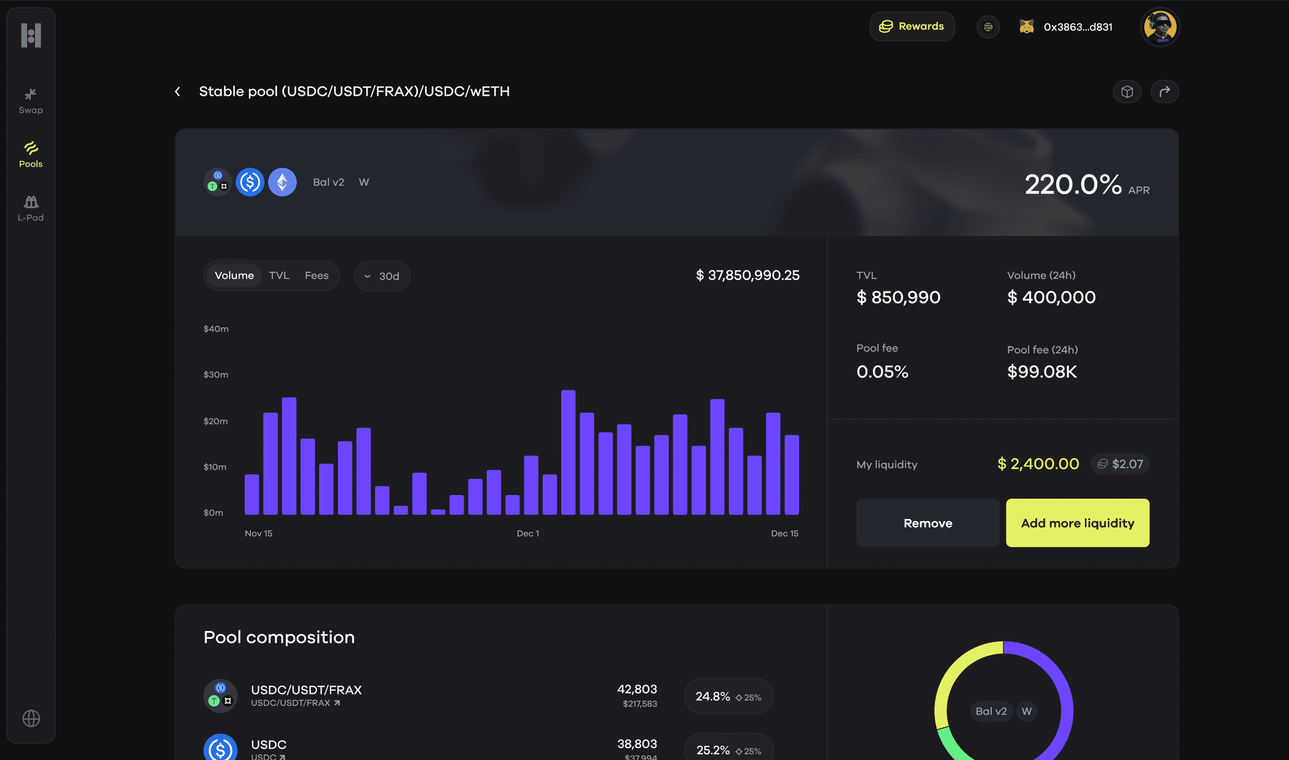The width and height of the screenshot is (1289, 760).
Task: Click the $2.07 rewards badge
Action: pos(1120,464)
